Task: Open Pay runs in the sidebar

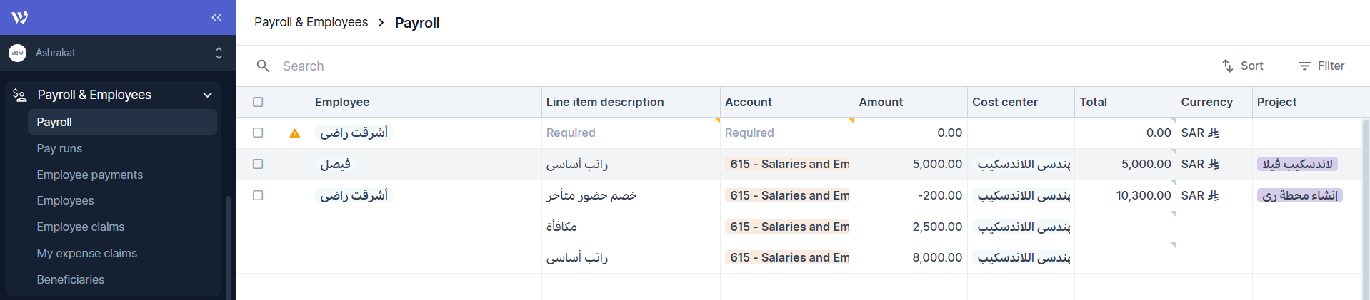Action: pyautogui.click(x=59, y=148)
